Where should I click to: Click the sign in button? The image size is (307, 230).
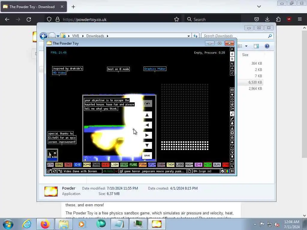(x=206, y=171)
